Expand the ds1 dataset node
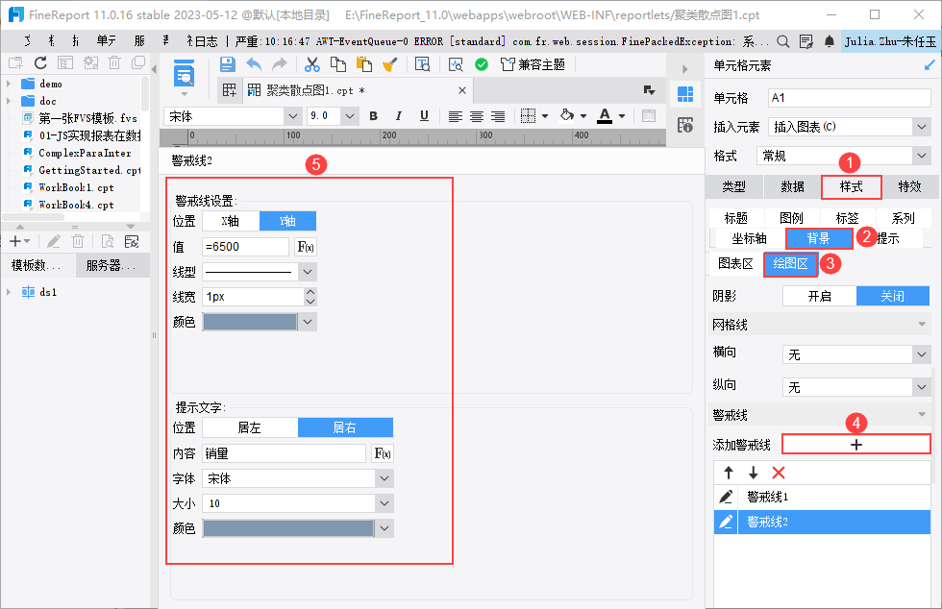 9,292
